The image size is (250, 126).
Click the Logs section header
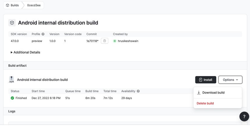coord(12,111)
